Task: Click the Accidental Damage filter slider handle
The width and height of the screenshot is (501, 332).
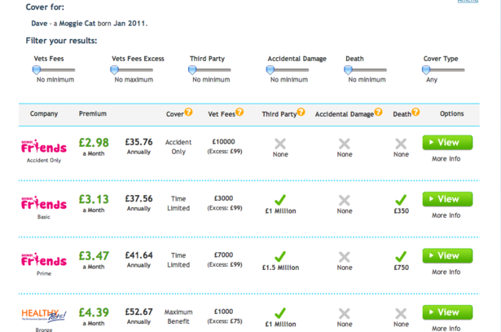Action: point(270,69)
